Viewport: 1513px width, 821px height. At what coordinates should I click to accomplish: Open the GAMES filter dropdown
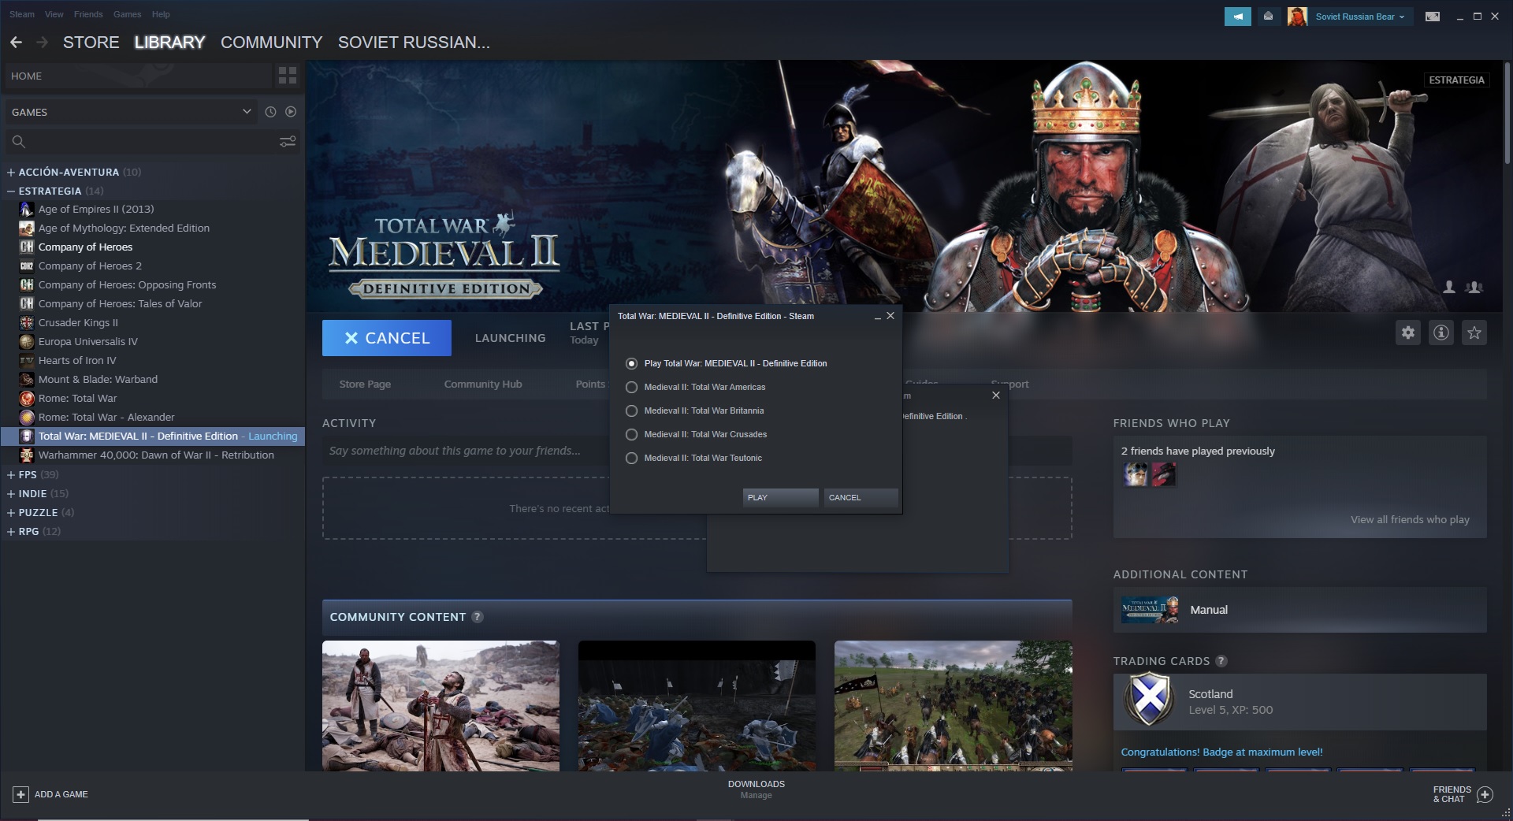click(131, 112)
